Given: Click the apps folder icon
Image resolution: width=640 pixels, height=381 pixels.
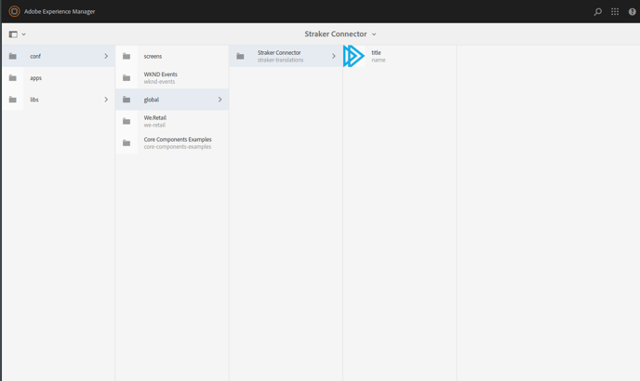Looking at the screenshot, I should point(13,77).
